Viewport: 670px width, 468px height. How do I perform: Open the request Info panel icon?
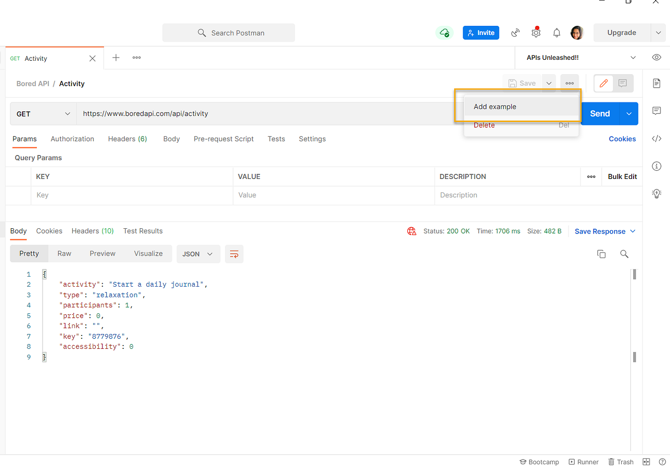[656, 166]
